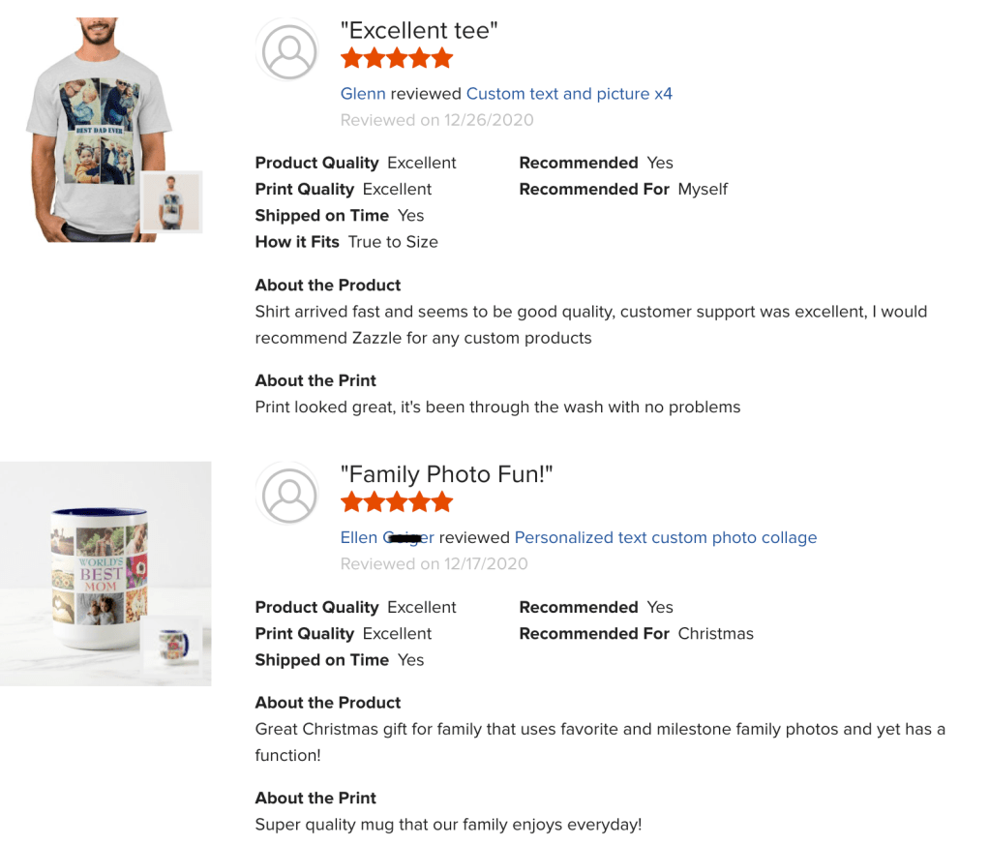Viewport: 990px width, 845px height.
Task: Click the "Excellent tee" review title
Action: click(419, 31)
